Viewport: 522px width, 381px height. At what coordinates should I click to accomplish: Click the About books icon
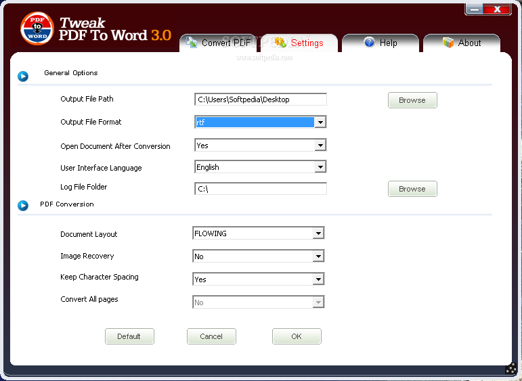(x=448, y=42)
